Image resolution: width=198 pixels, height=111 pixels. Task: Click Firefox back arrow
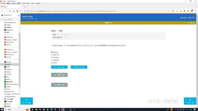click(2, 11)
